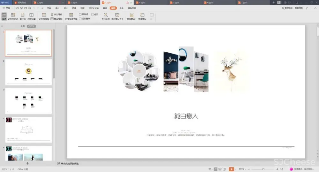Click the WPS home button
Viewport: 319px width, 172px height.
click(5, 3)
